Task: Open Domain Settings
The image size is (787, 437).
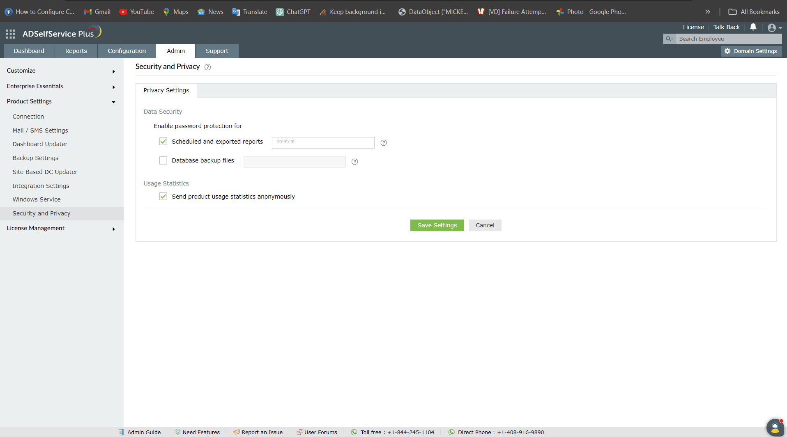Action: 751,51
